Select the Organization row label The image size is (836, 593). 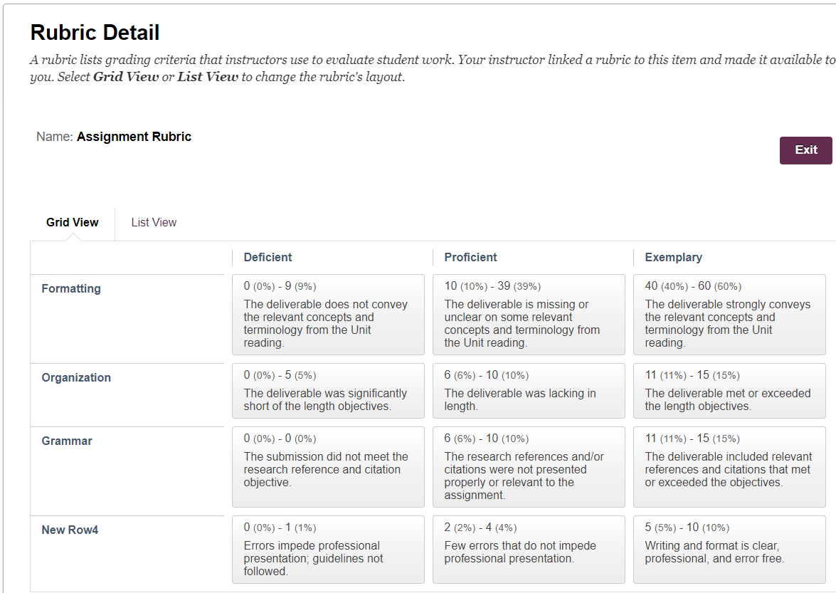coord(76,378)
